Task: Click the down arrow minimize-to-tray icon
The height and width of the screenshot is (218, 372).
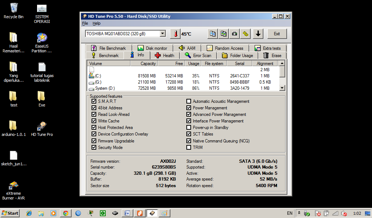Action: click(x=258, y=34)
